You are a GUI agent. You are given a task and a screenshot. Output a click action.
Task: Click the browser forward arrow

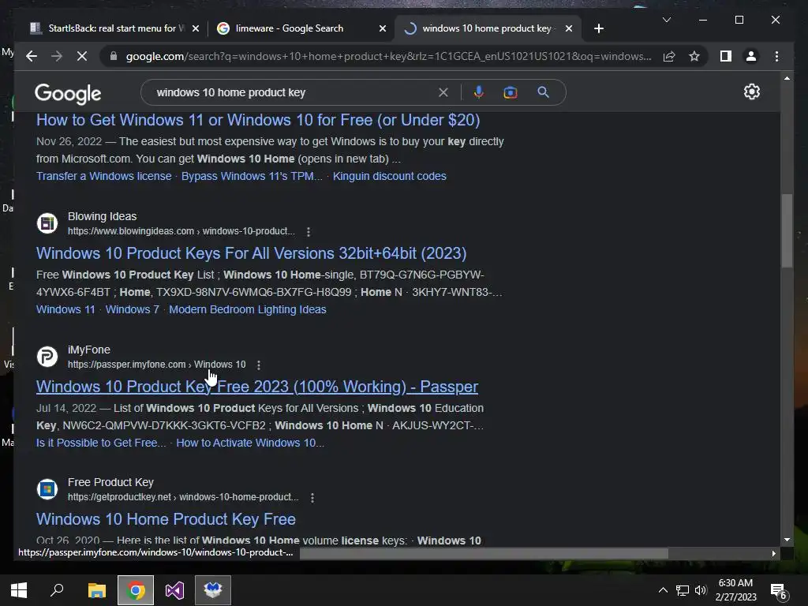pyautogui.click(x=57, y=56)
